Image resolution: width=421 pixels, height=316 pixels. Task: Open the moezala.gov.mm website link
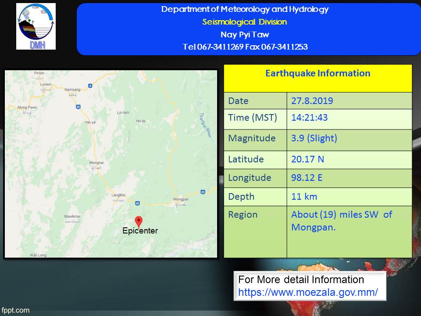(x=308, y=292)
